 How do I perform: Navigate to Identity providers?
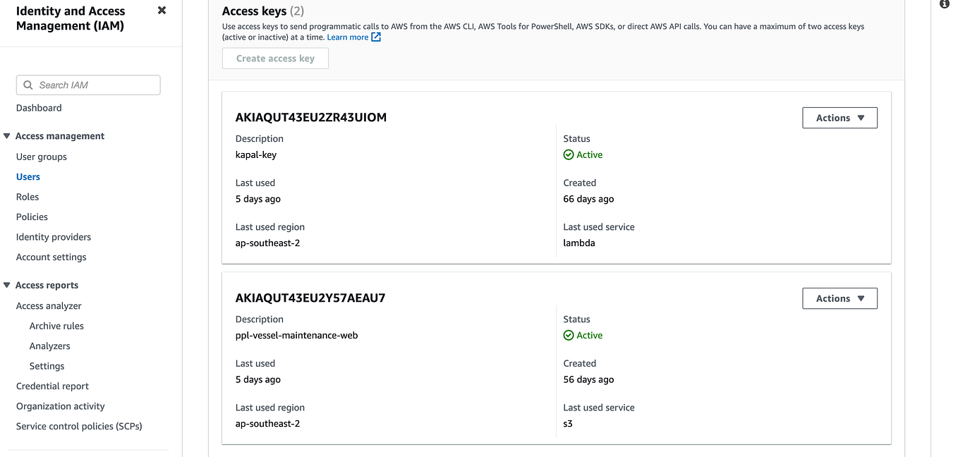[x=54, y=237]
